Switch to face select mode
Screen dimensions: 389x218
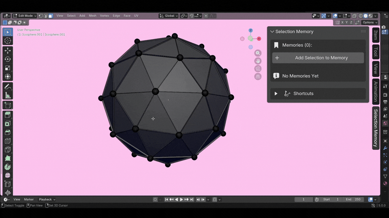tap(51, 16)
